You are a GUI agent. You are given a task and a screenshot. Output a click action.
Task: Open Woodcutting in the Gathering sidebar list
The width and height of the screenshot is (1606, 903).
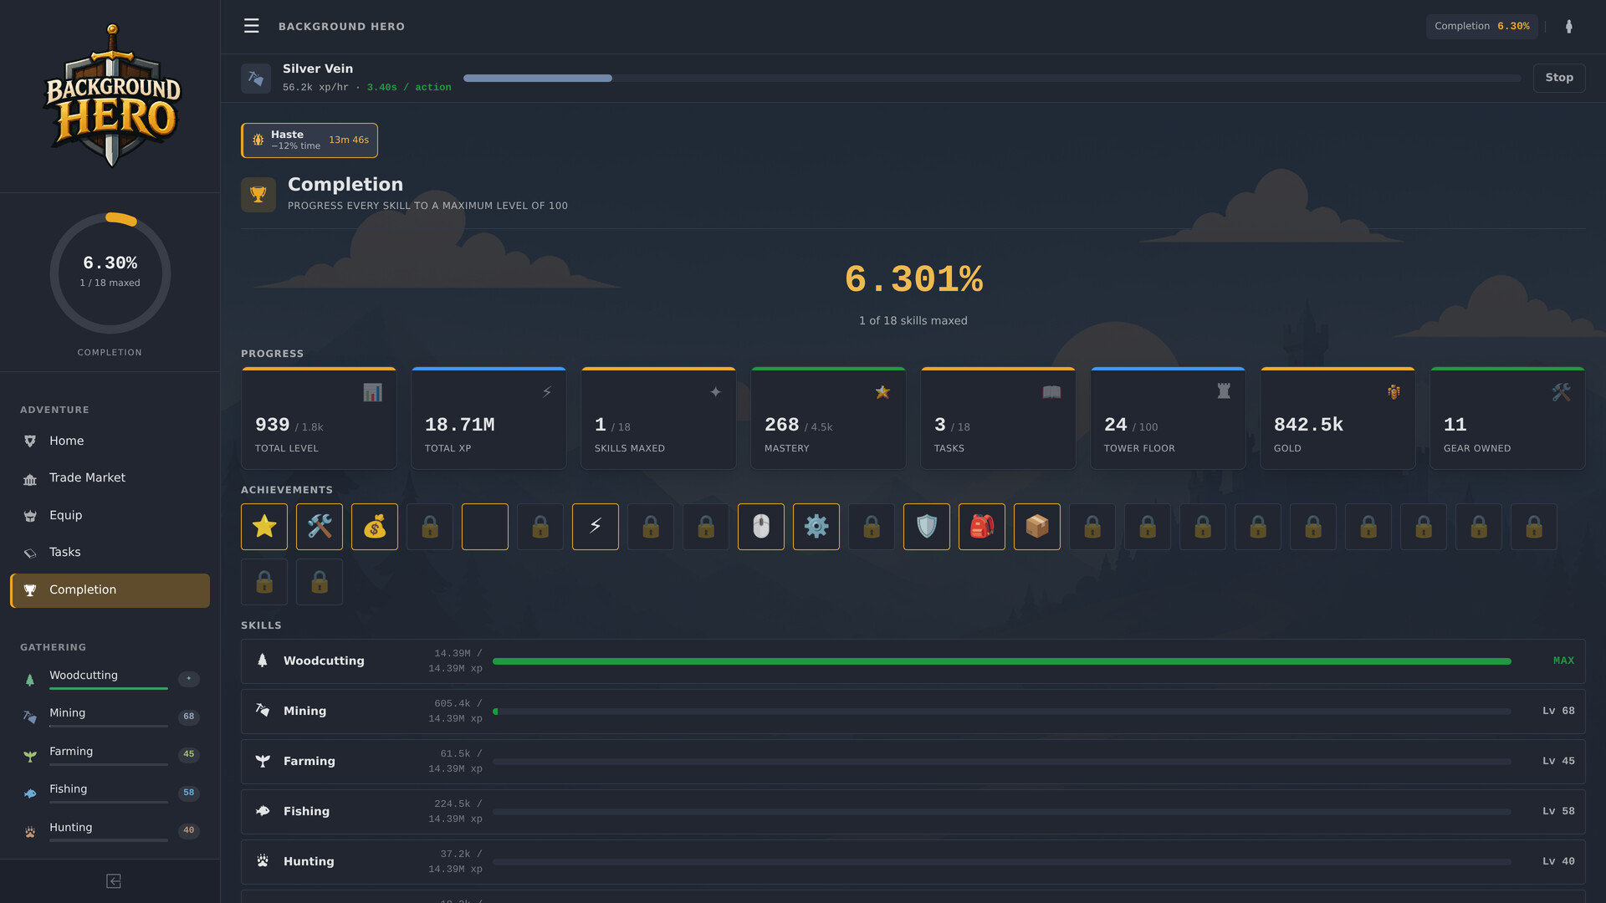(110, 679)
